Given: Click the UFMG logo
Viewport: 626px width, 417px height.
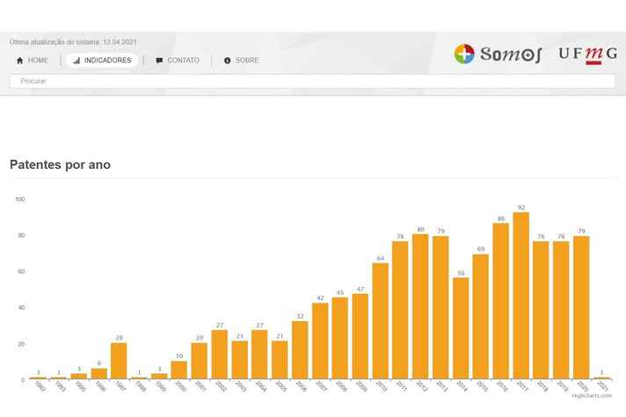Looking at the screenshot, I should [x=587, y=55].
